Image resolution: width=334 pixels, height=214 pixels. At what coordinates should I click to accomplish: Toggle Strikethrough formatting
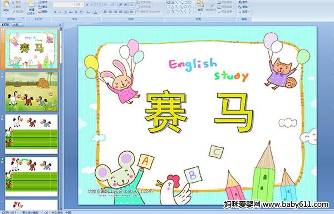71,12
